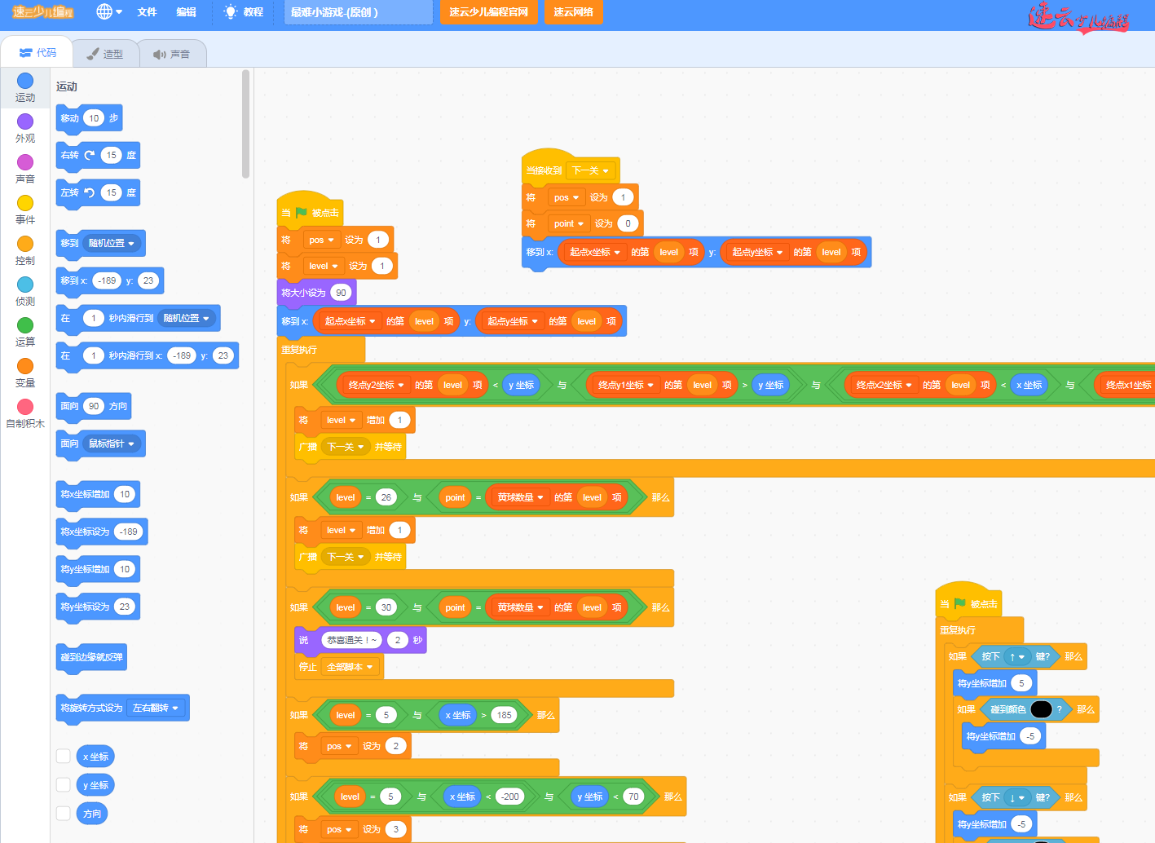Screen dimensions: 1155x843
Task: Select the 外观 (Looks) category circle
Action: pyautogui.click(x=25, y=121)
